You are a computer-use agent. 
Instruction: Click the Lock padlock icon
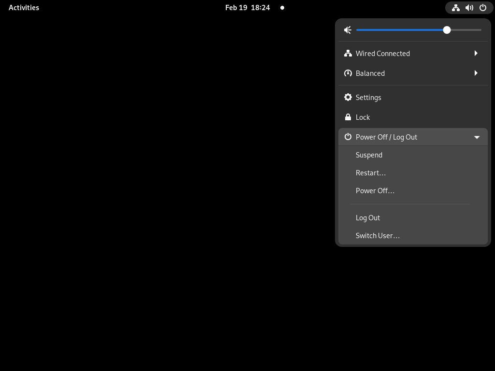(348, 117)
